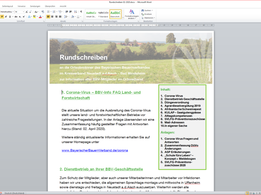
Task: Open www.BayerischerBauernVerband.de/corona link
Action: click(95, 150)
